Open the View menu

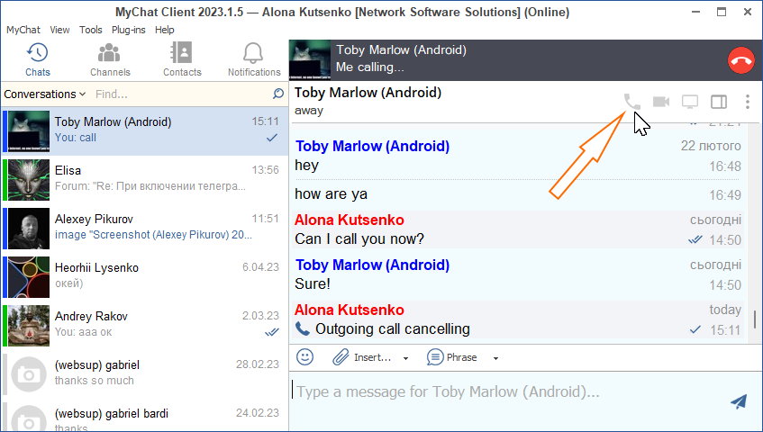59,30
